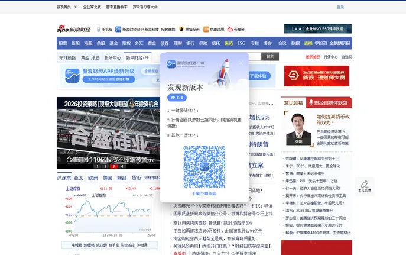This screenshot has height=255, width=406.
Task: Select the 货币 market tab
Action: click(137, 177)
